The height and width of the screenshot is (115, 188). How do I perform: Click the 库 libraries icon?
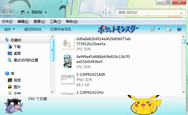[7, 73]
